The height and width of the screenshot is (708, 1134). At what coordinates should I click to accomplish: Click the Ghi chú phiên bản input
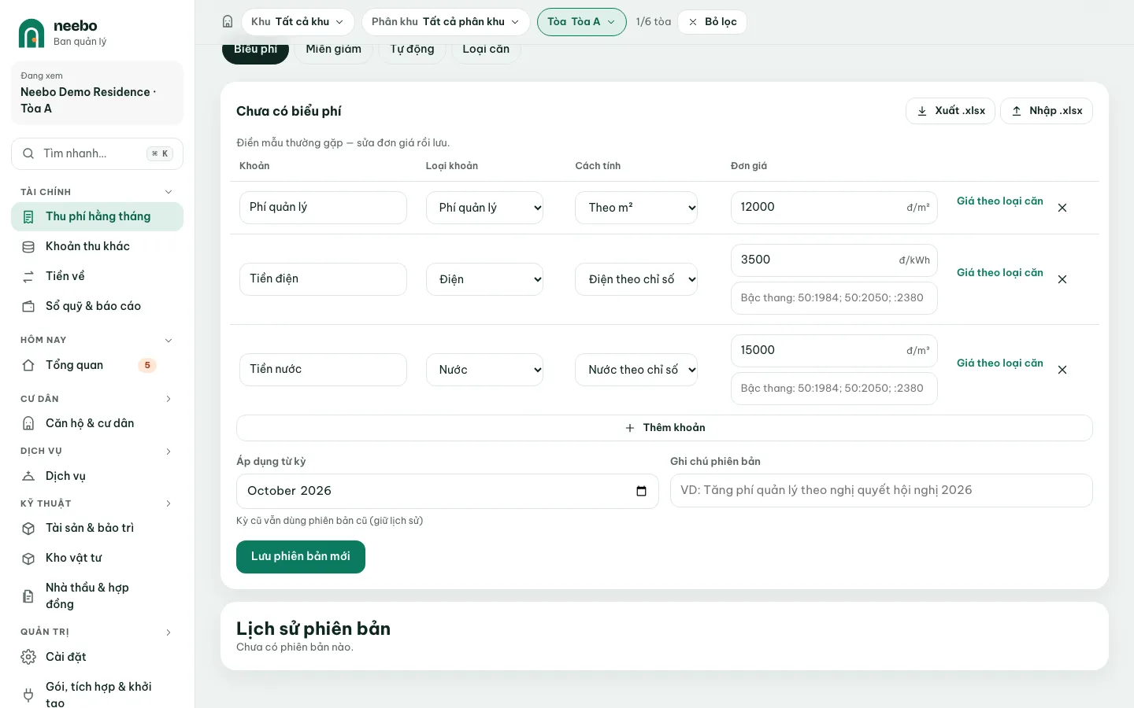click(x=881, y=490)
